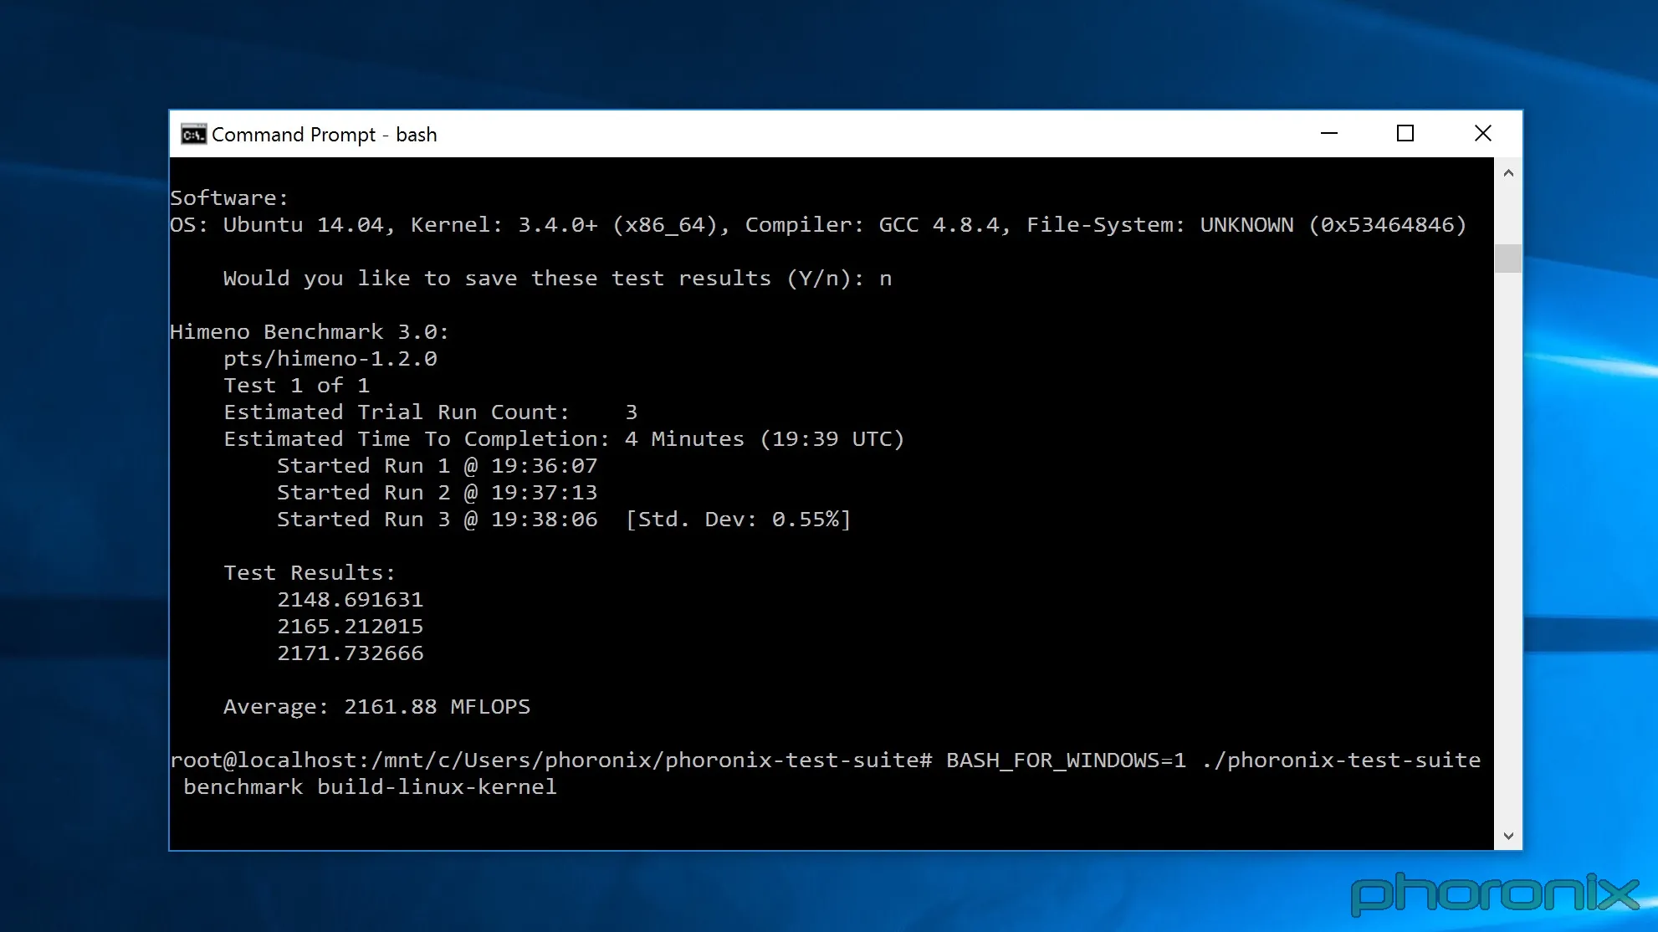Click 'Started Run 2 @ 19:37:13'
This screenshot has width=1658, height=932.
(438, 493)
